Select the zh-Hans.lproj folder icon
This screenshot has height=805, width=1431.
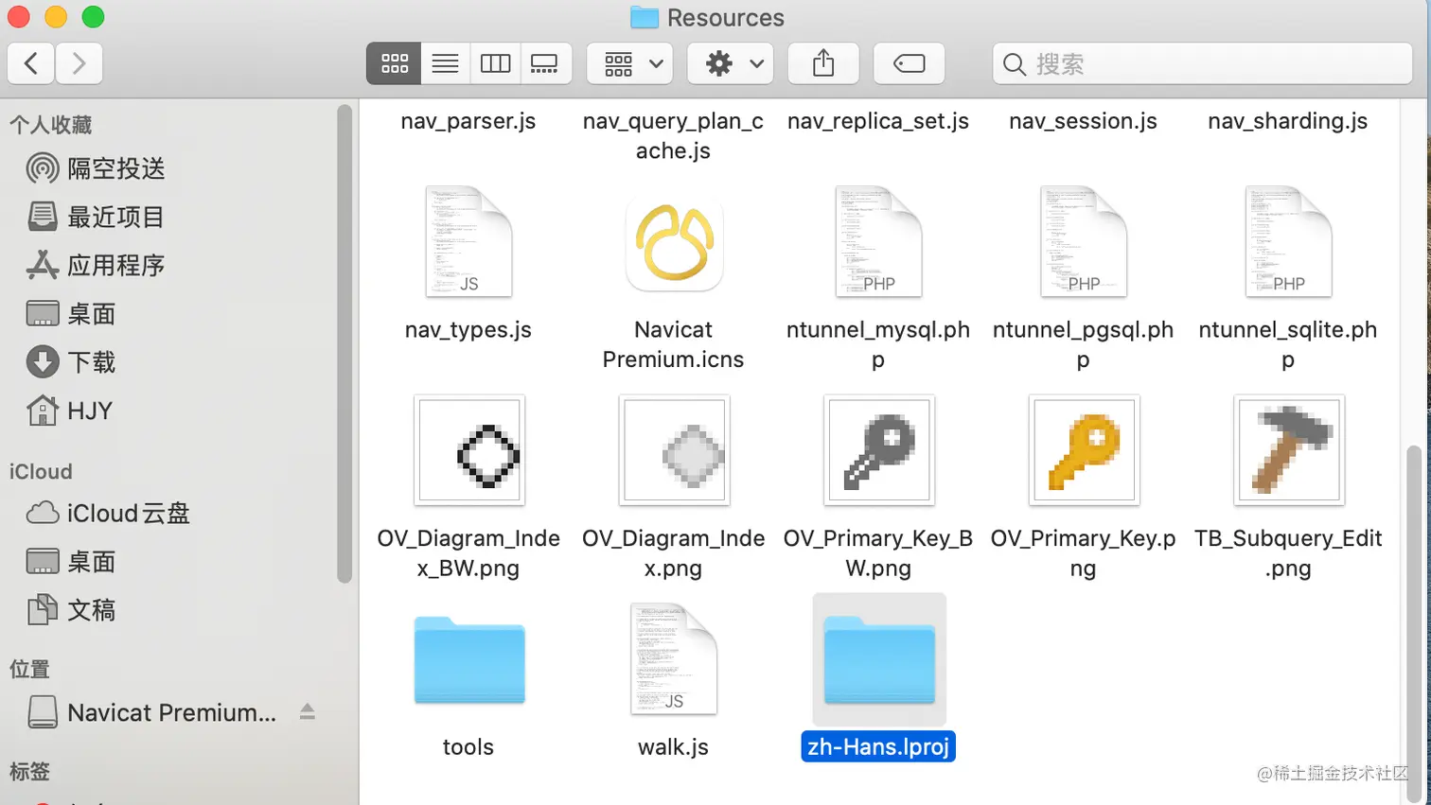tap(879, 659)
